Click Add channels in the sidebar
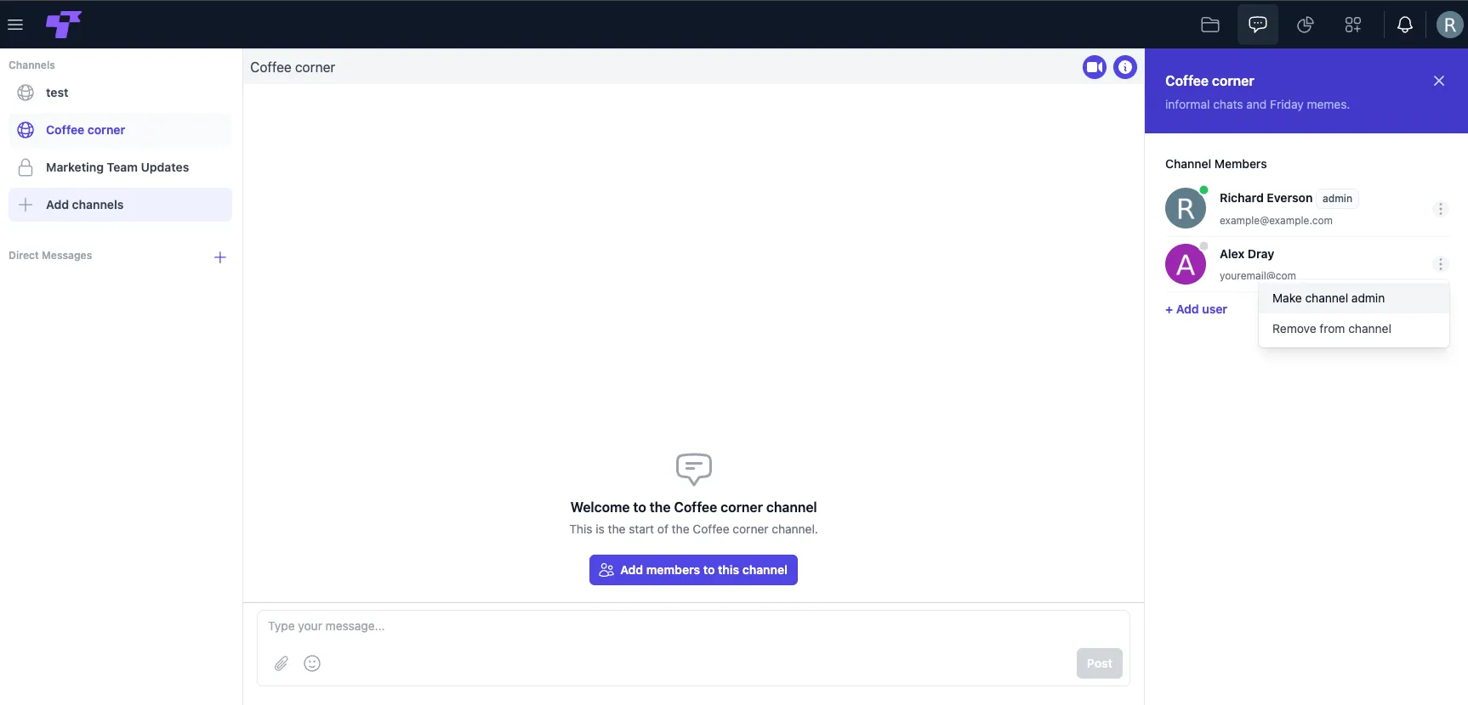1468x705 pixels. 120,205
